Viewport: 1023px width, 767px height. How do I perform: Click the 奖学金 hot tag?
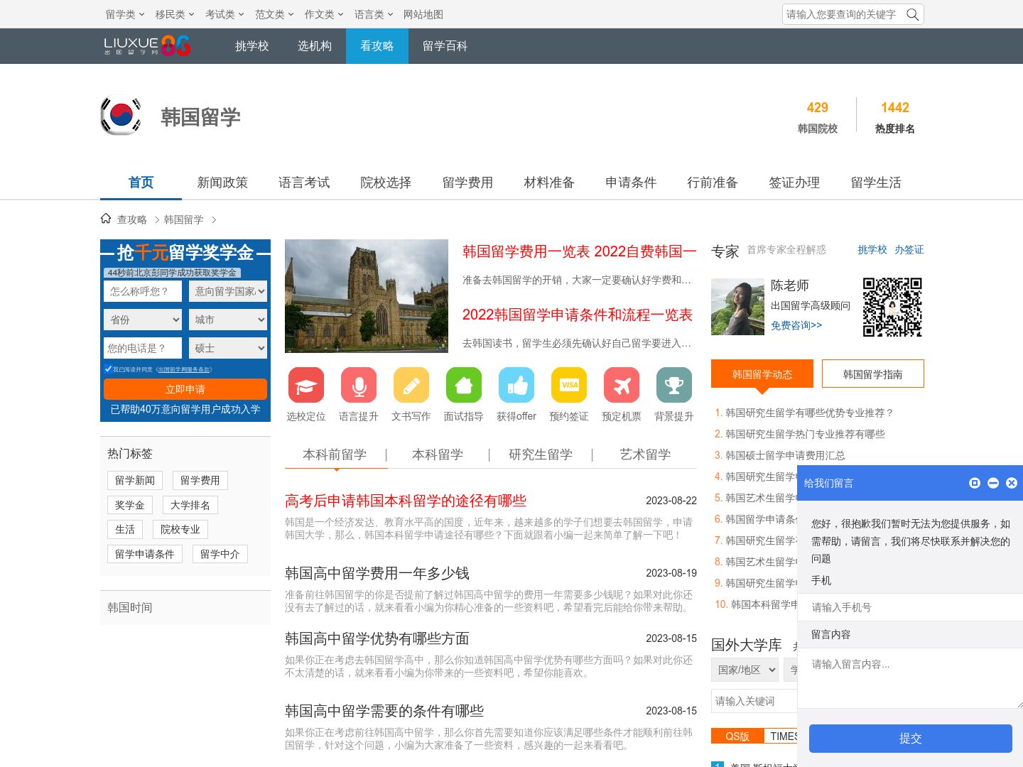[x=129, y=505]
